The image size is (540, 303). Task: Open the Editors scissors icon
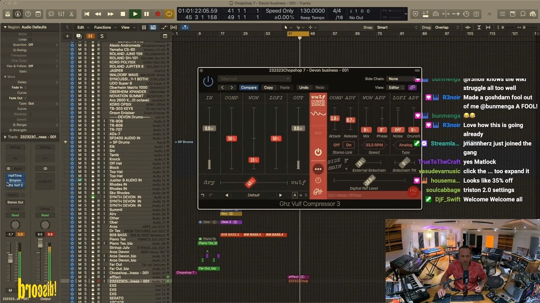71,14
